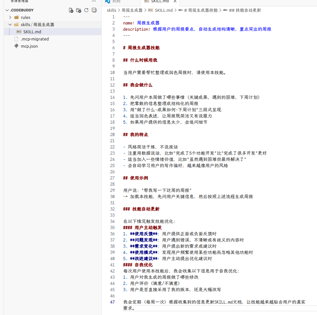The width and height of the screenshot is (317, 315).
Task: Click the rules folder icon
Action: pos(17,17)
